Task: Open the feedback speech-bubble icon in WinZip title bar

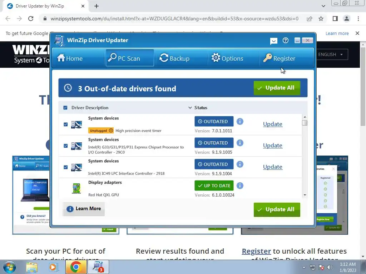Action: (273, 41)
